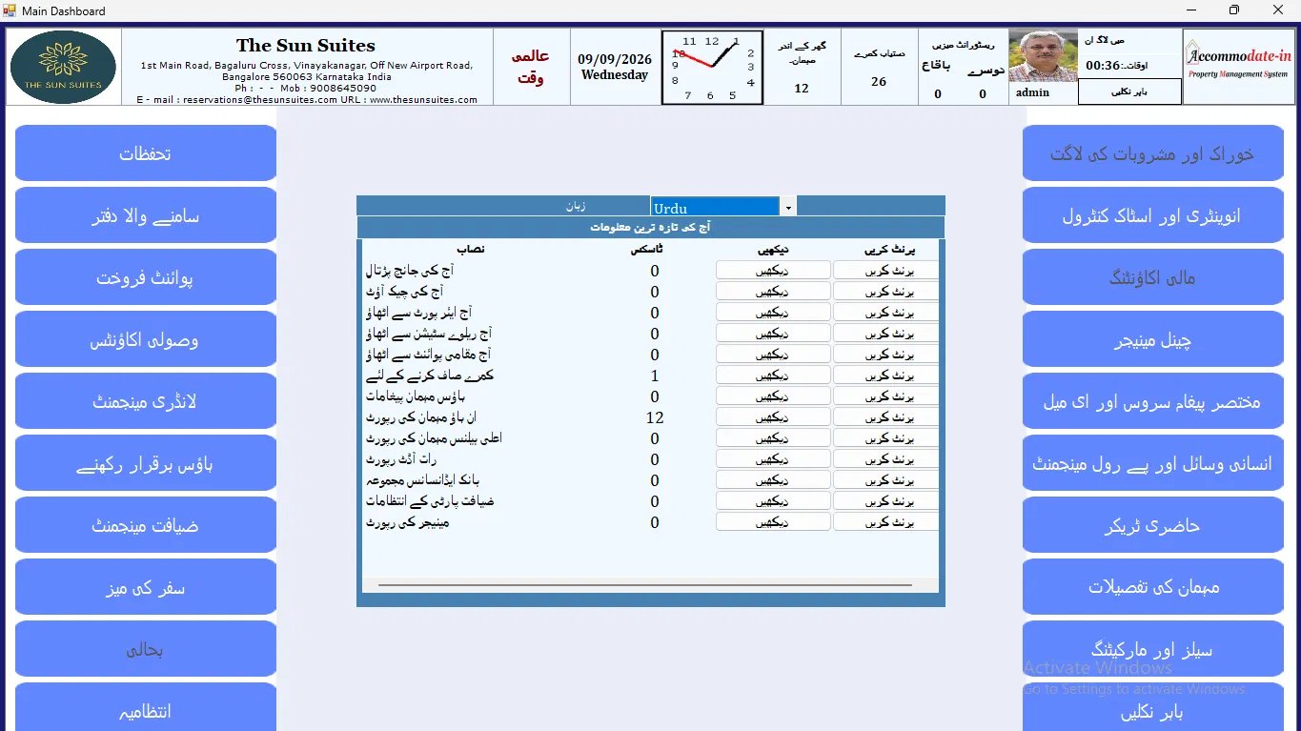Click the Main Dashboard window title icon

[10, 10]
